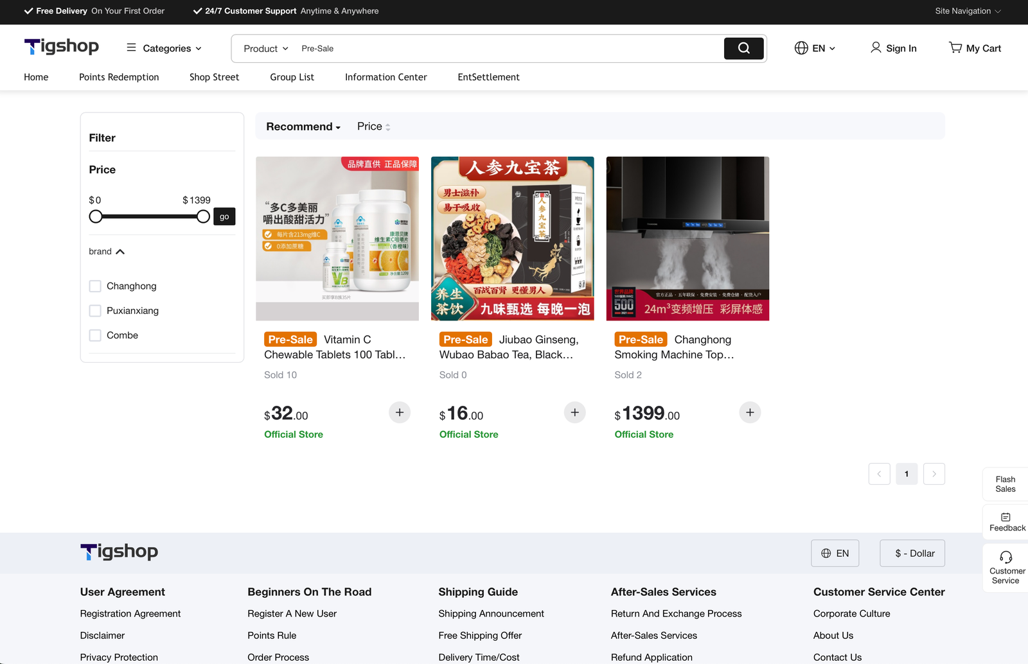1028x664 pixels.
Task: Go to Points Redemption page
Action: point(119,77)
